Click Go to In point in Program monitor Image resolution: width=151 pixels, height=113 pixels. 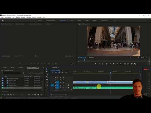(107, 64)
